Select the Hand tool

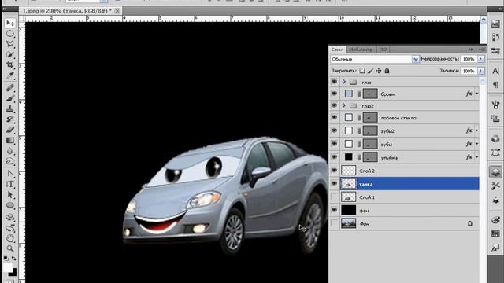[10, 238]
